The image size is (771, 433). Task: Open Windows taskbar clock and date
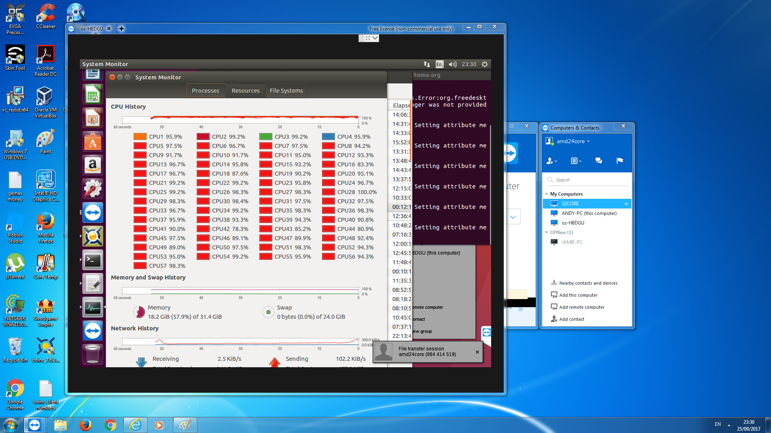(749, 425)
